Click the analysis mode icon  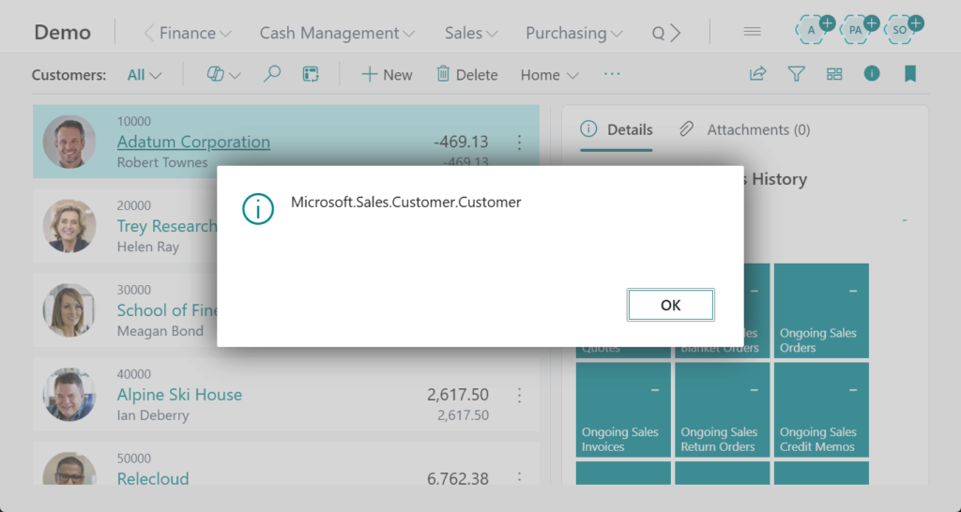tap(312, 74)
